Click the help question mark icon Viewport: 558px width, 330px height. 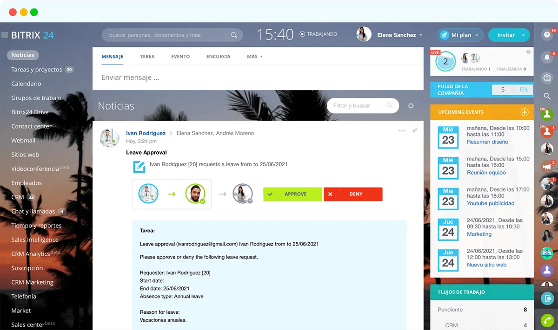click(x=547, y=35)
